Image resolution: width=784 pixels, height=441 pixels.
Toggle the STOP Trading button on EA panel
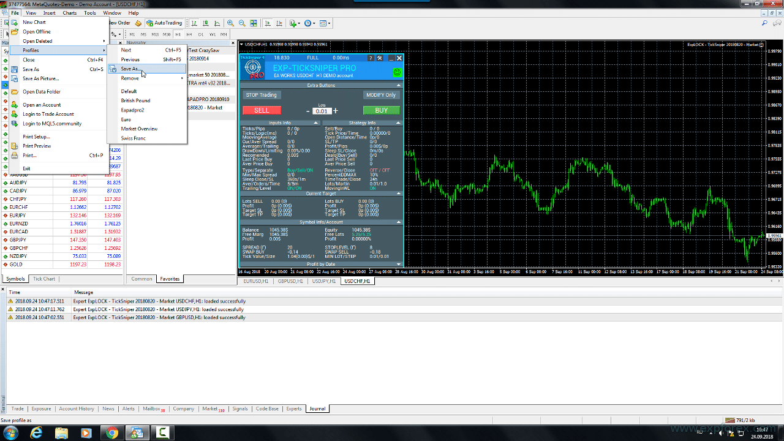coord(262,95)
